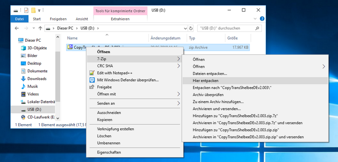Click the Freigabe share icon

coord(92,87)
